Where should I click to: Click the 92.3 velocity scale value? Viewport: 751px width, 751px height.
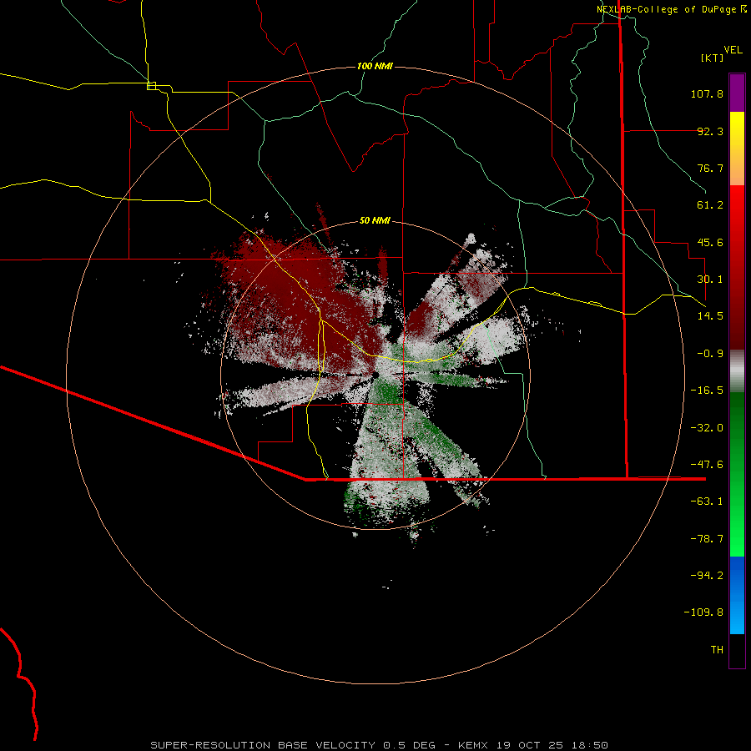710,131
